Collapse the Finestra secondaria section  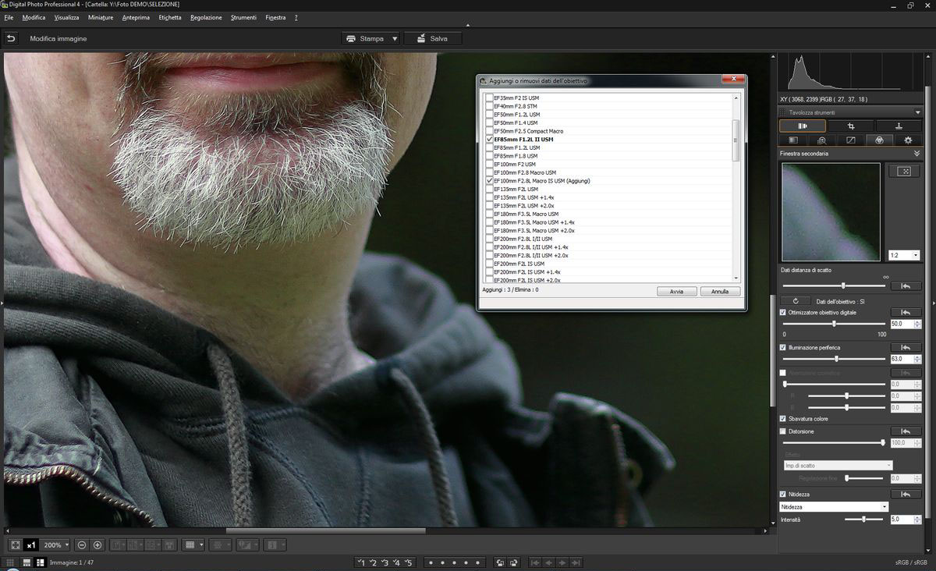(x=917, y=154)
